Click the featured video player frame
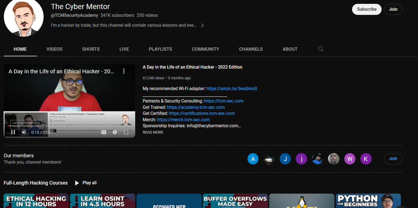 point(69,101)
